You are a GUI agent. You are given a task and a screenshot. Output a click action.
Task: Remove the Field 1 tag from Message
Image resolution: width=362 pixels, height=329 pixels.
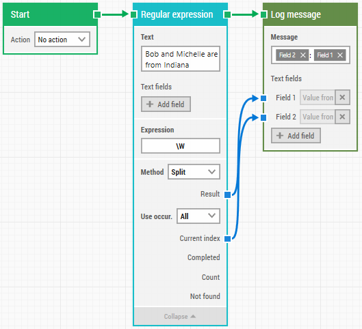(340, 55)
